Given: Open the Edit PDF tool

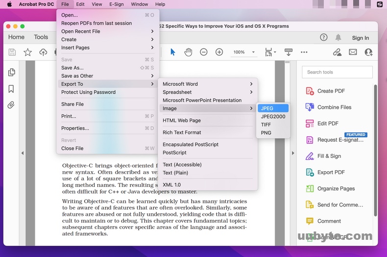Looking at the screenshot, I should [322, 124].
